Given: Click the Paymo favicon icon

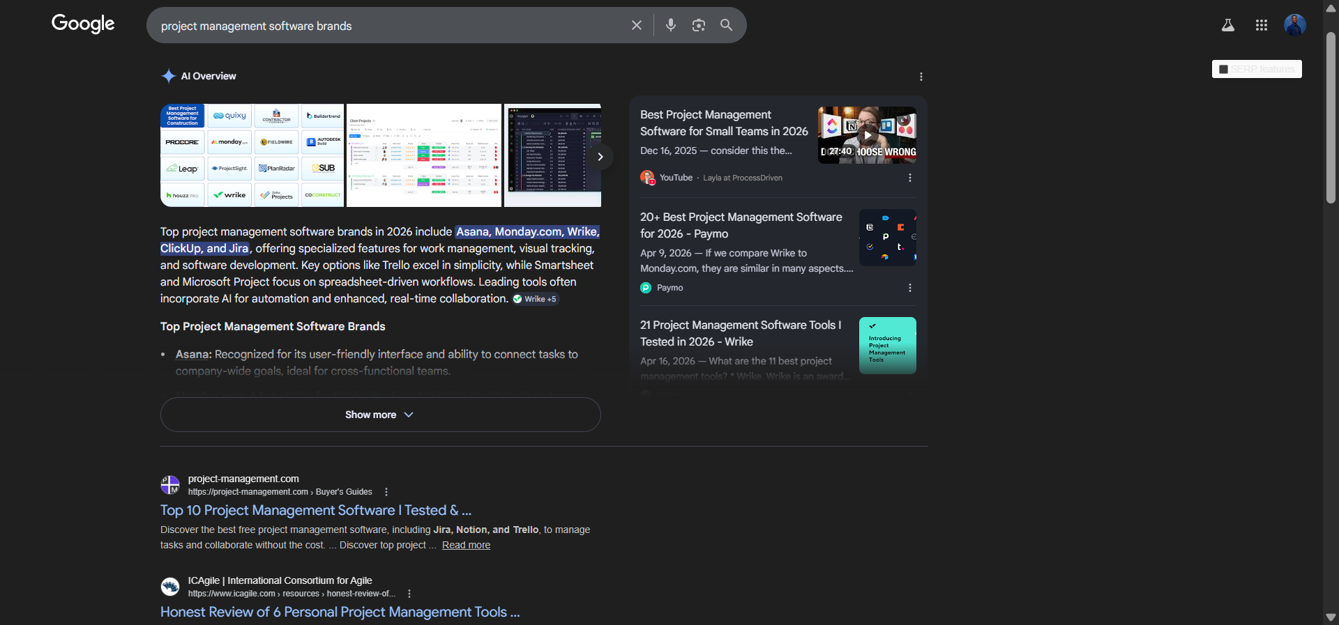Looking at the screenshot, I should click(x=646, y=288).
